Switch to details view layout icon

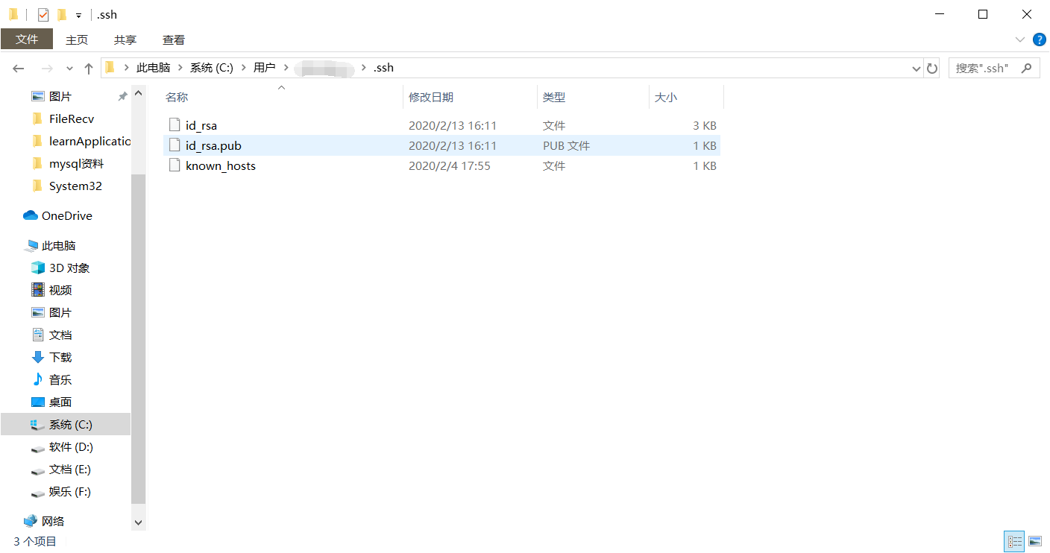(x=1014, y=541)
